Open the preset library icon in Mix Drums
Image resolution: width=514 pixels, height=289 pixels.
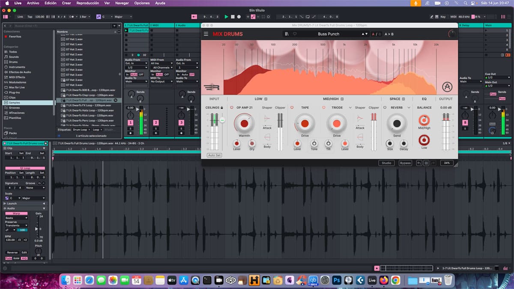pos(286,34)
